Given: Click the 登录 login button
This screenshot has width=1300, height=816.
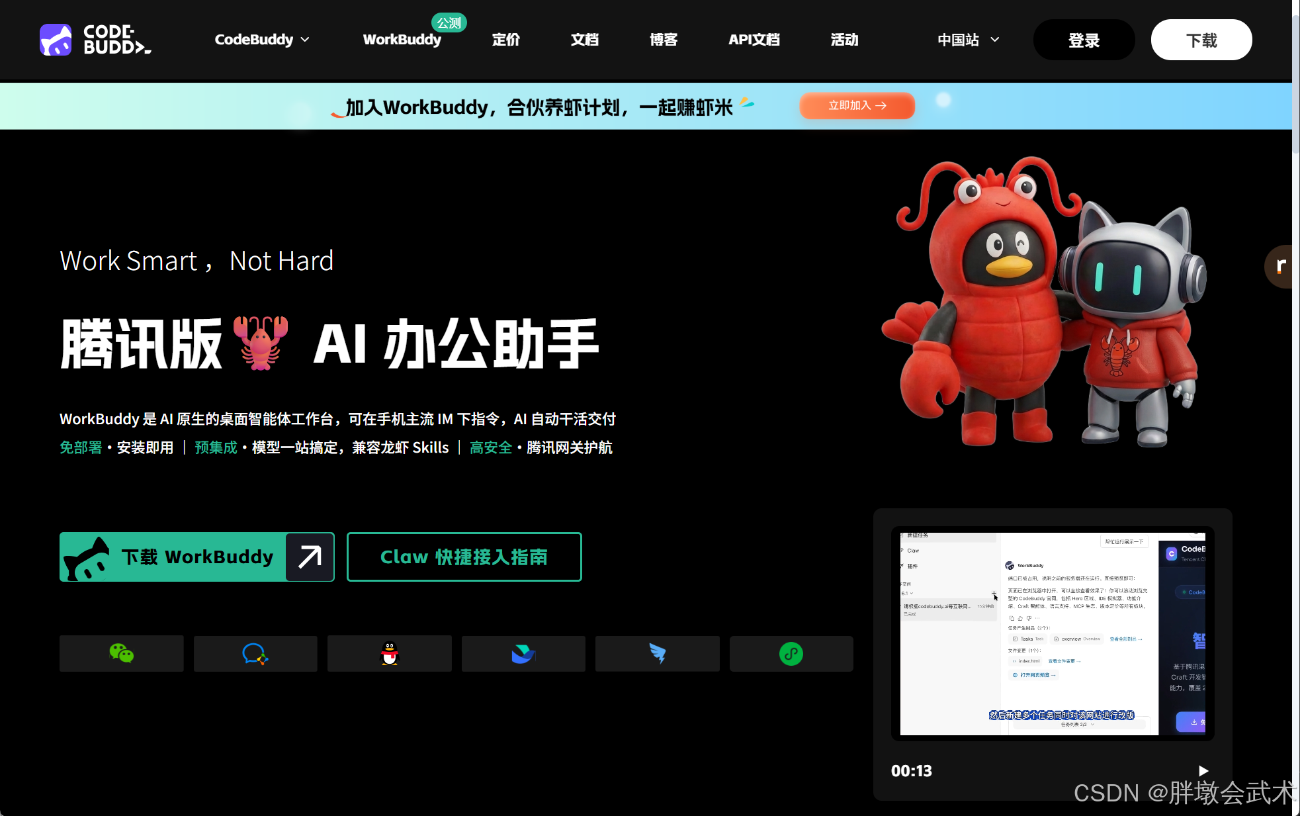Looking at the screenshot, I should click(x=1084, y=40).
